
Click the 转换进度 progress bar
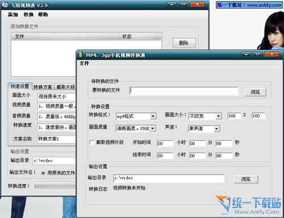pyautogui.click(x=56, y=186)
